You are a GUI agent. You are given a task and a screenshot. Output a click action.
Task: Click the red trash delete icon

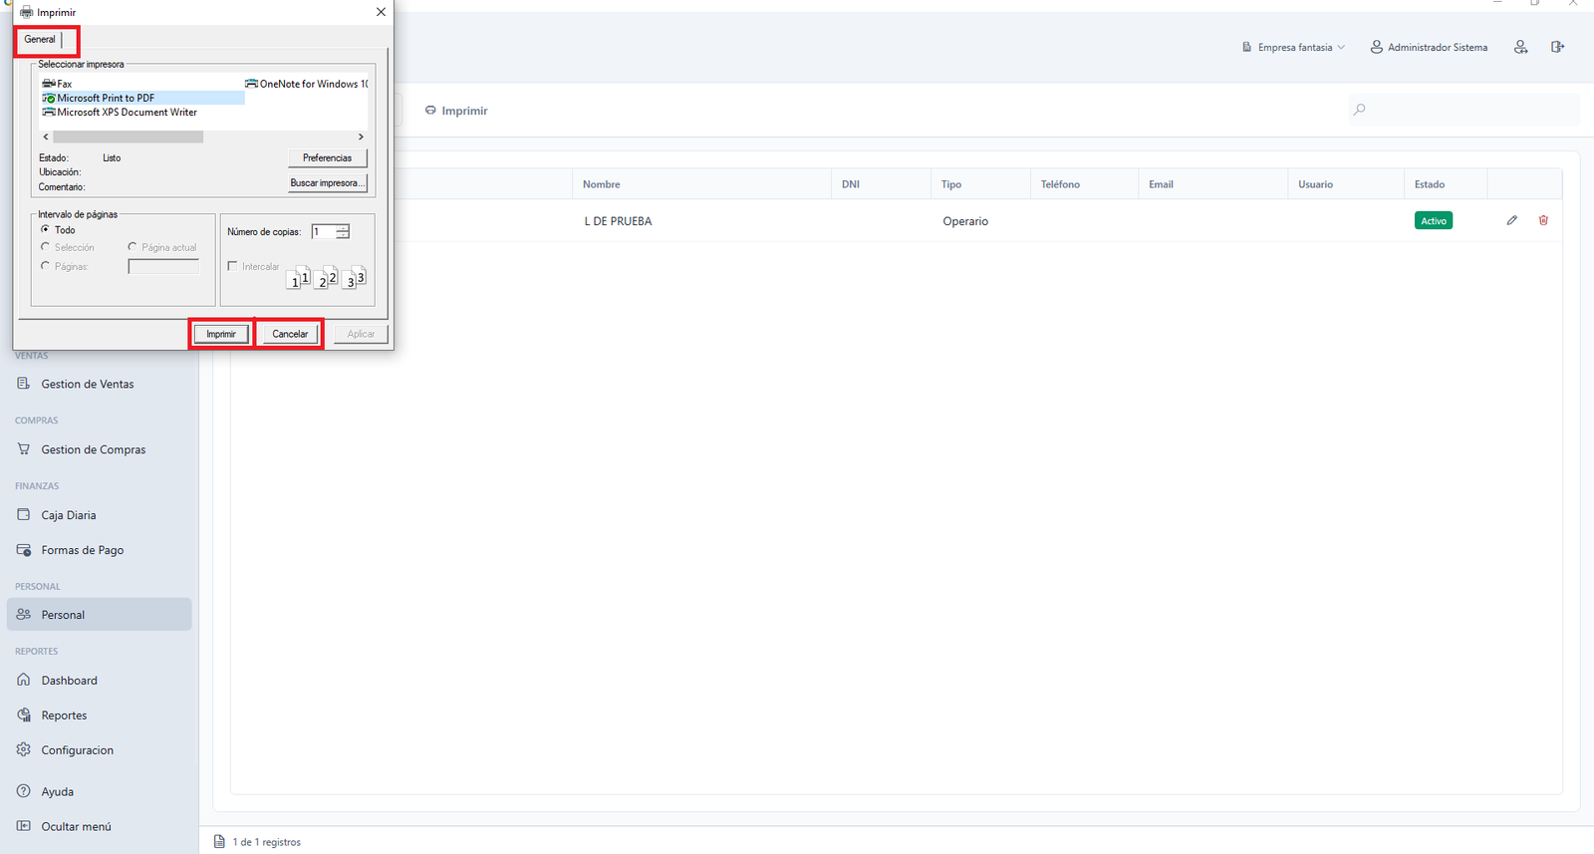point(1543,220)
